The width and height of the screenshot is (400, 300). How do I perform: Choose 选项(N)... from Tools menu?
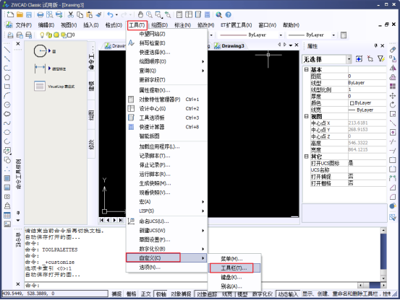tap(167, 268)
